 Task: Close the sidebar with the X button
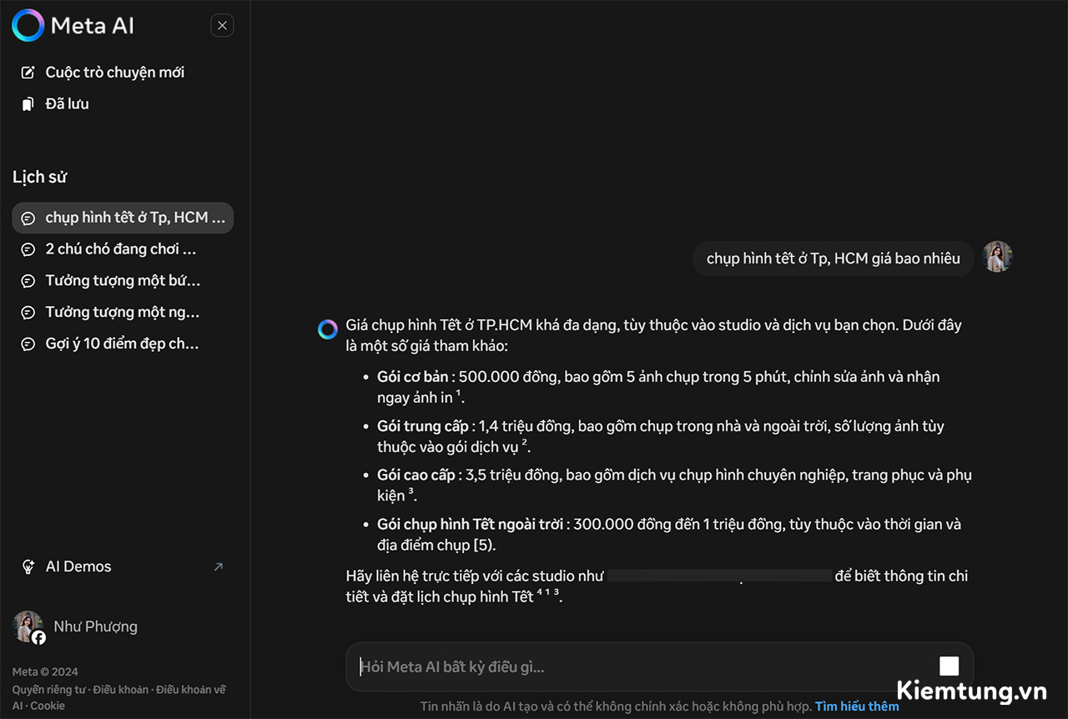[x=222, y=26]
